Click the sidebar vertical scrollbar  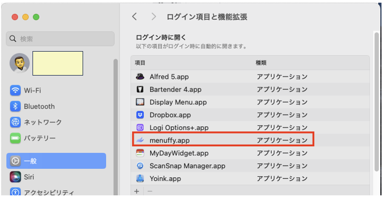pos(116,127)
